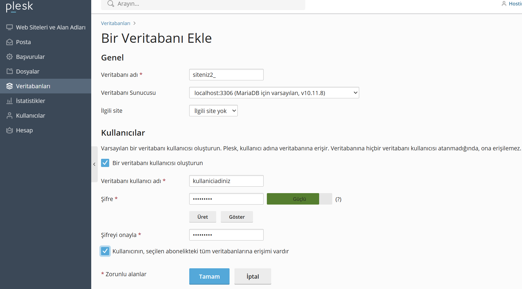Uncheck Bir veritabanı kullanıcısı oluşturun checkbox

105,163
